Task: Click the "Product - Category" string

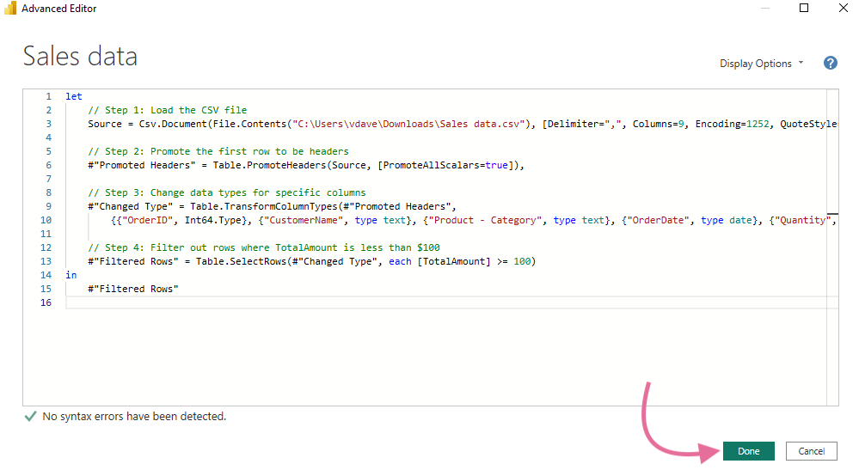Action: point(485,220)
